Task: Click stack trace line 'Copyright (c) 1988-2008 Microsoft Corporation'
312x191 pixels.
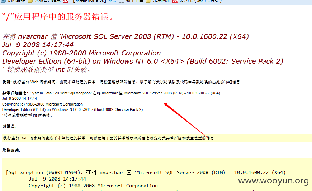Action: tap(93, 186)
